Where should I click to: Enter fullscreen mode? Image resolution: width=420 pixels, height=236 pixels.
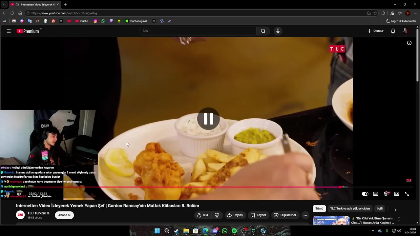407,194
